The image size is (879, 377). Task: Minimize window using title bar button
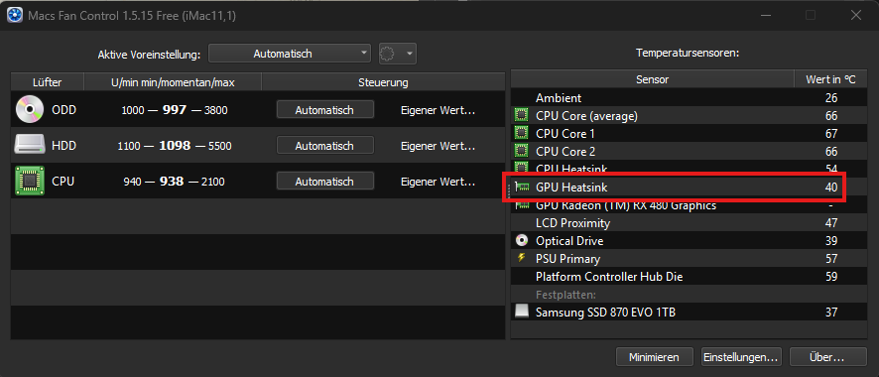tap(766, 15)
